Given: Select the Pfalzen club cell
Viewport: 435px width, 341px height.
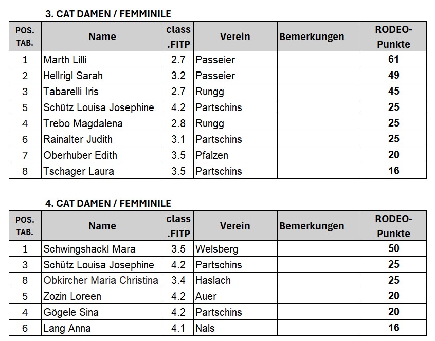Looking at the screenshot, I should click(235, 155).
